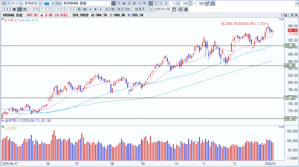The width and height of the screenshot is (299, 167).
Task: Expand the code history dropdown beside 201
Action: [x=53, y=3]
